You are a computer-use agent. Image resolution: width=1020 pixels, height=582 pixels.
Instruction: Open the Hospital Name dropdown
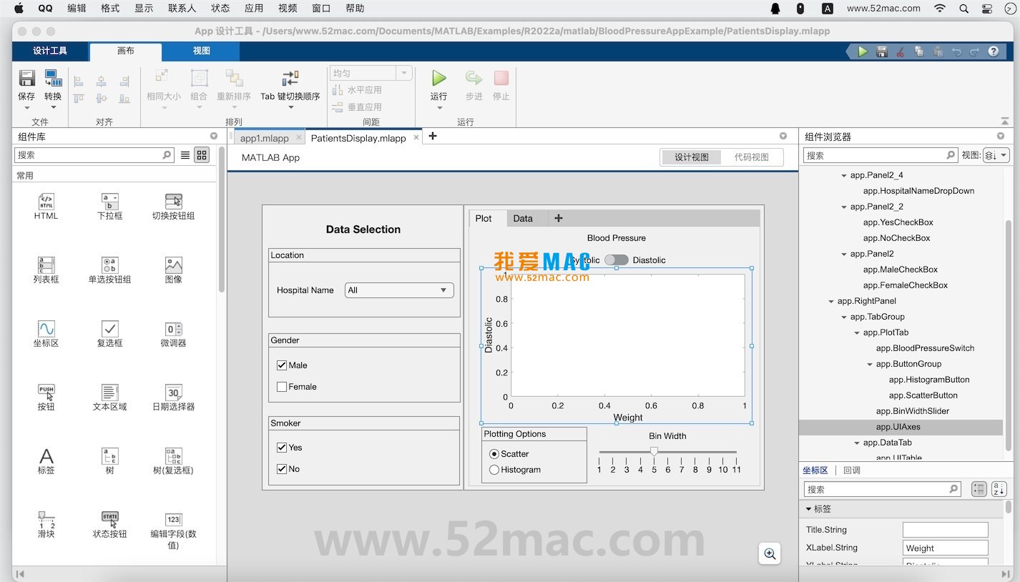[399, 290]
